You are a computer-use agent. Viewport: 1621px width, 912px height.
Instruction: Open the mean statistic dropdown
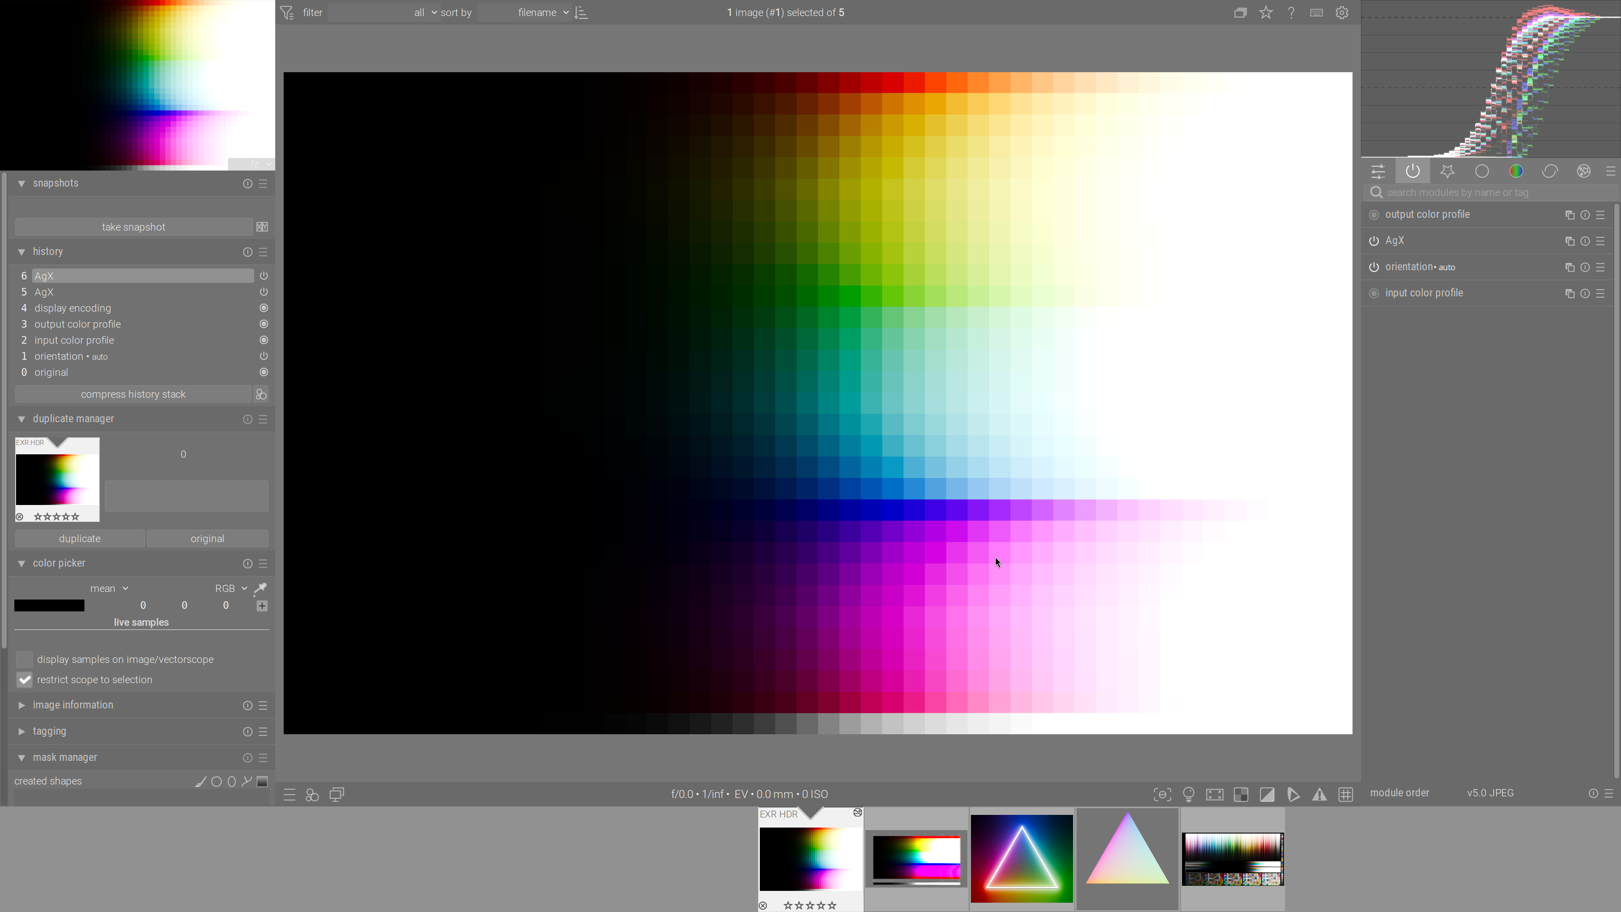tap(109, 589)
